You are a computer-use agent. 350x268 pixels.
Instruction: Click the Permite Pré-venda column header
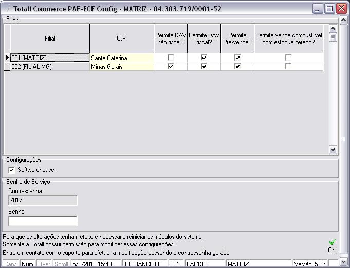(x=237, y=39)
